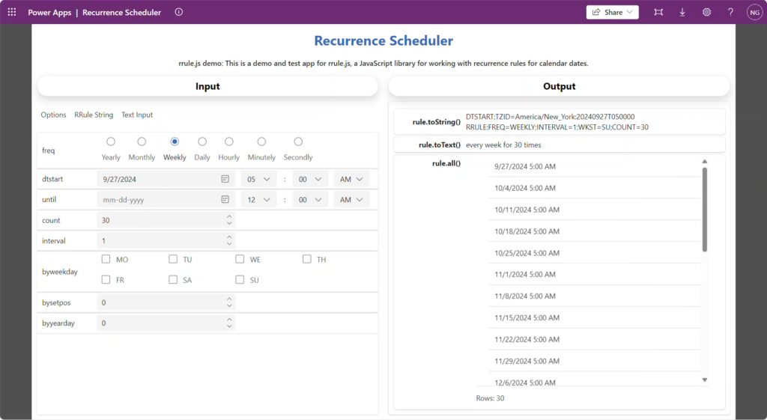Click the download icon in header
The image size is (767, 420).
tap(682, 12)
